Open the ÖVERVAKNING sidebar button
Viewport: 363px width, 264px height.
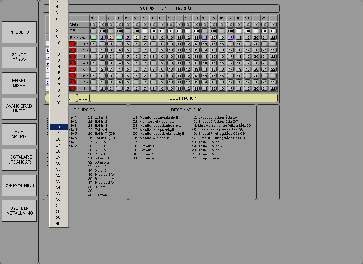coord(19,185)
